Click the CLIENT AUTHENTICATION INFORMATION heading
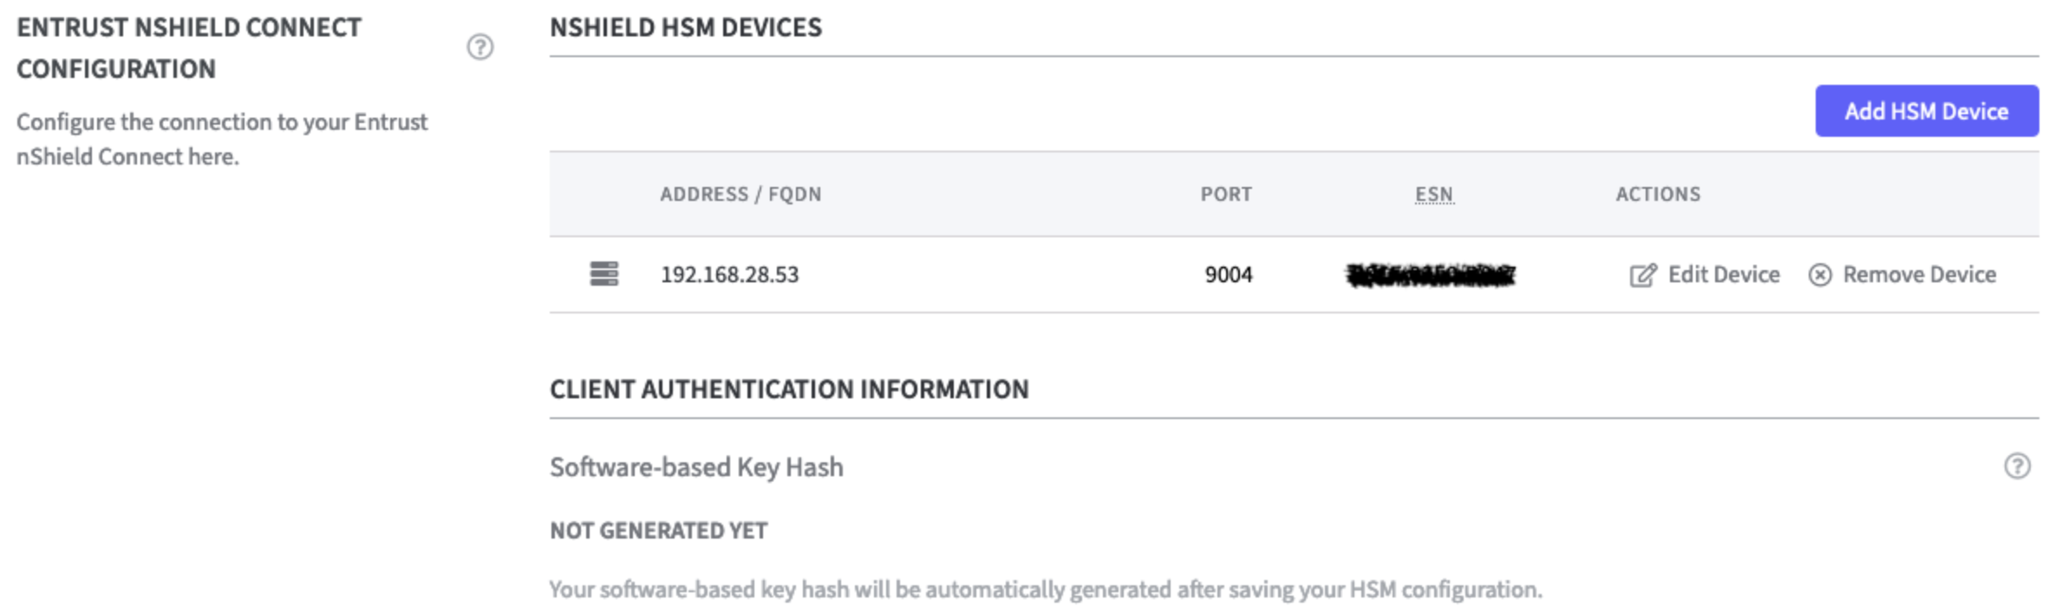Viewport: 2055px width, 613px height. click(790, 389)
